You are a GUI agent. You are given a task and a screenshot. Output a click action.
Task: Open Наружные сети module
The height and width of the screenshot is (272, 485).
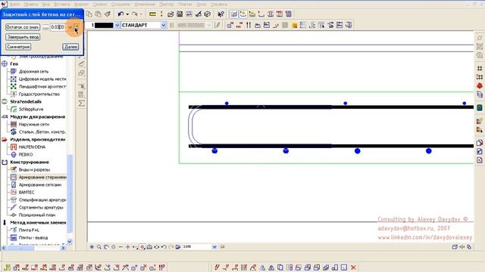(x=34, y=124)
